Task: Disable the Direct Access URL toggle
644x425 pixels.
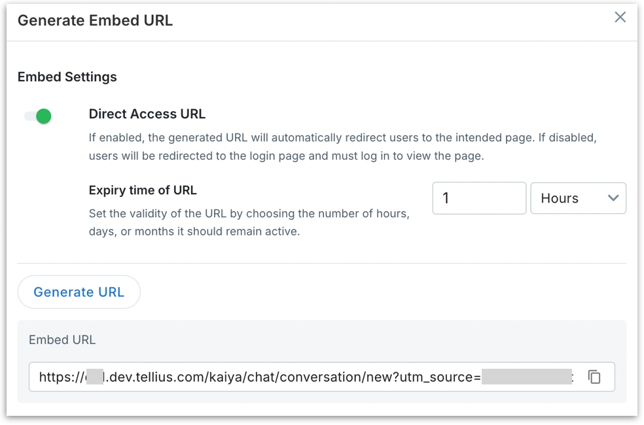Action: [x=38, y=116]
